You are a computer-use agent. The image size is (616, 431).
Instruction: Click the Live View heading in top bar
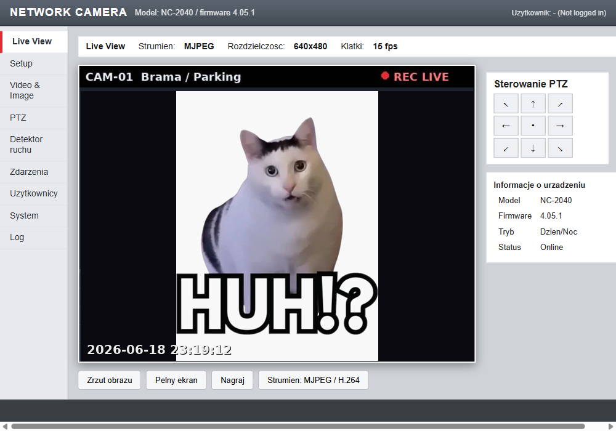click(105, 46)
